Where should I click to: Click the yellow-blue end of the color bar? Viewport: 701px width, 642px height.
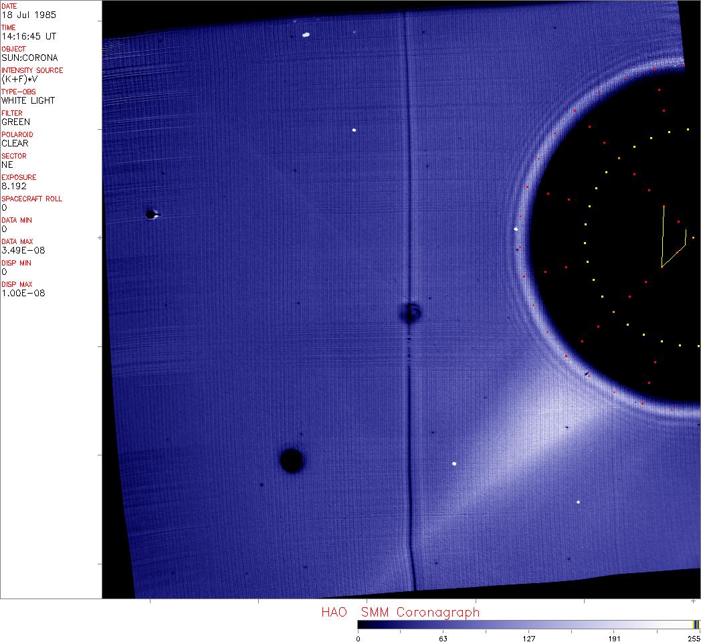click(x=696, y=624)
